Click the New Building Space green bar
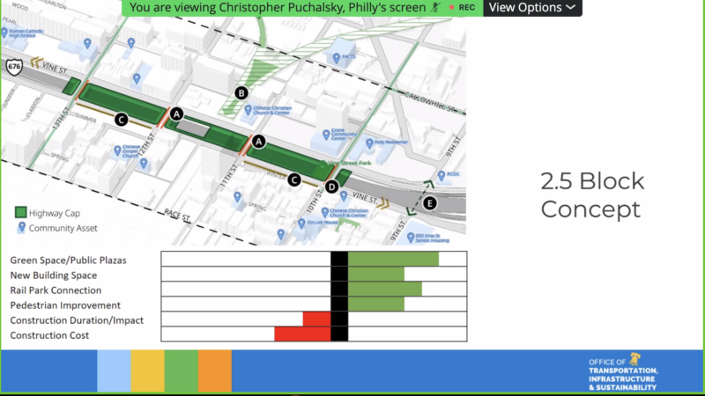This screenshot has width=705, height=396. click(376, 274)
